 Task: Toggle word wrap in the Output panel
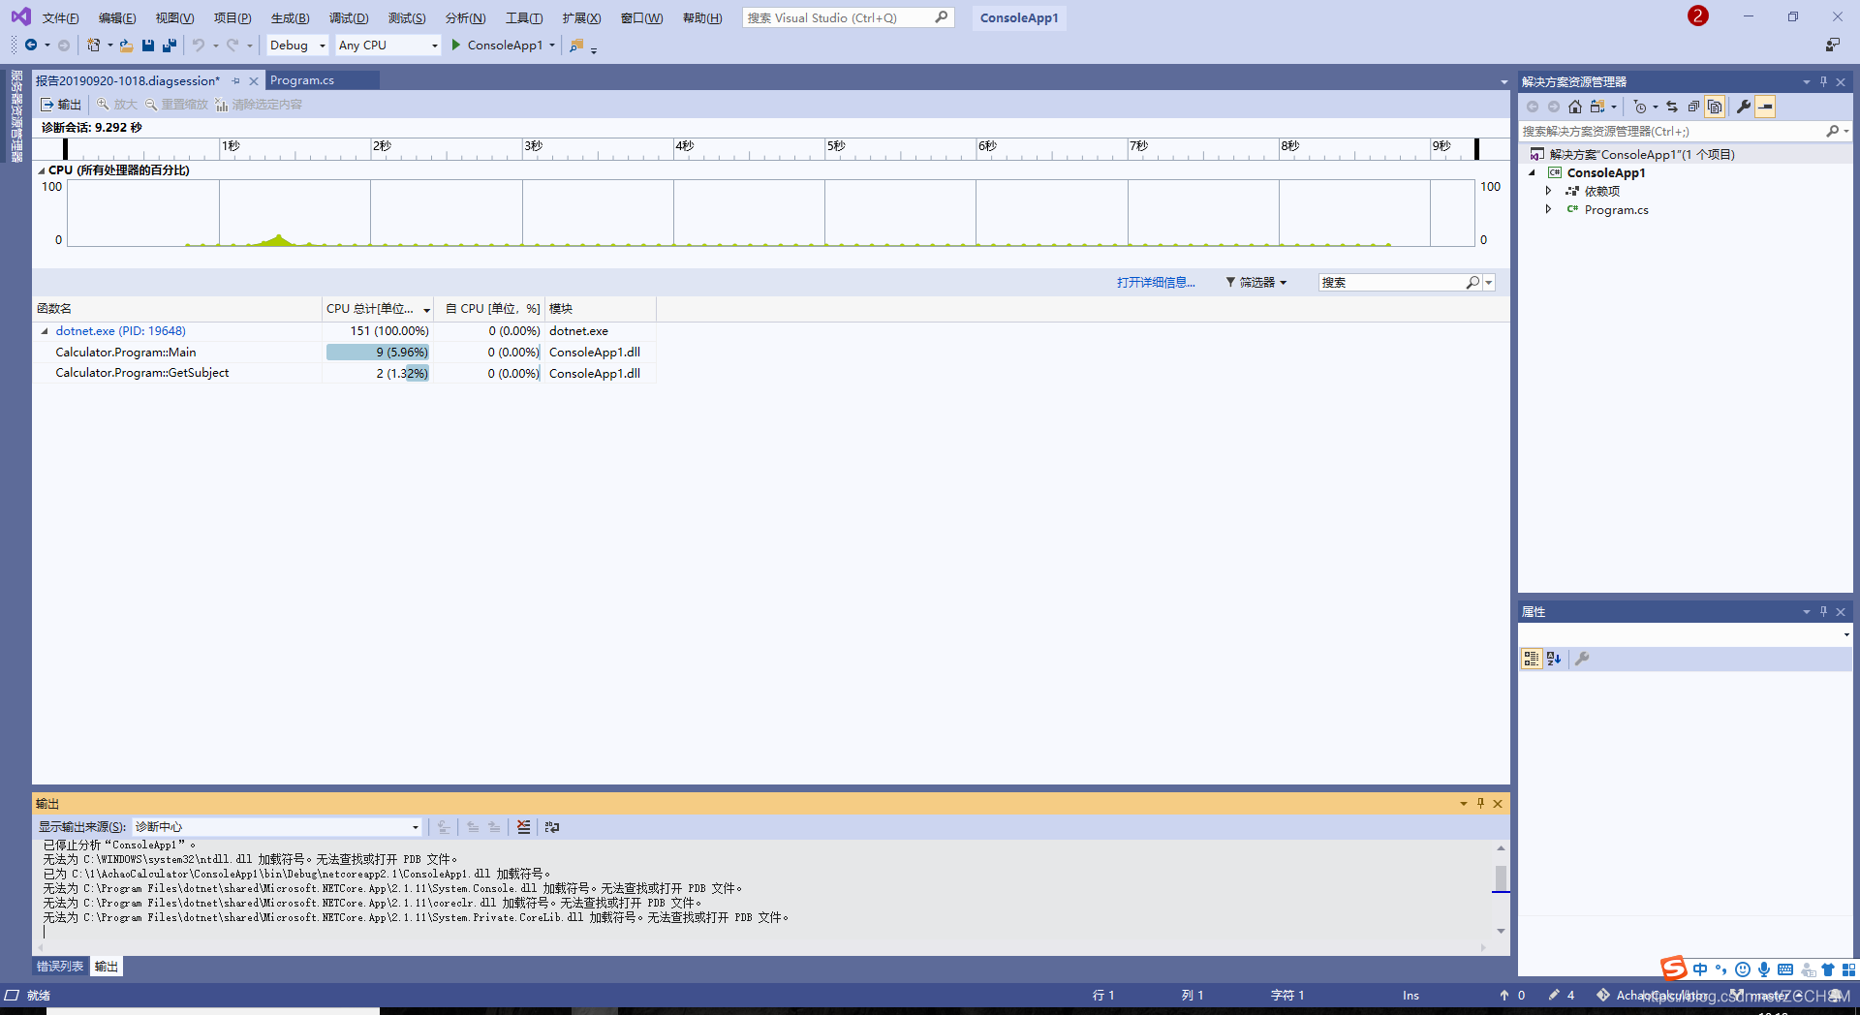pyautogui.click(x=552, y=827)
